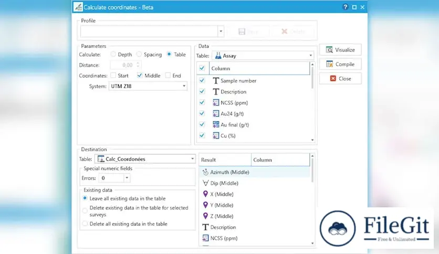Viewport: 439px width, 254px height.
Task: Click the Distance value field
Action: (x=123, y=65)
